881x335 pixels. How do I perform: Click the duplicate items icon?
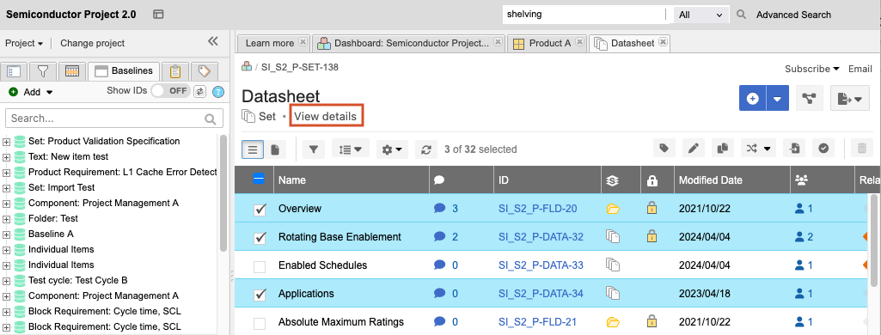(723, 149)
